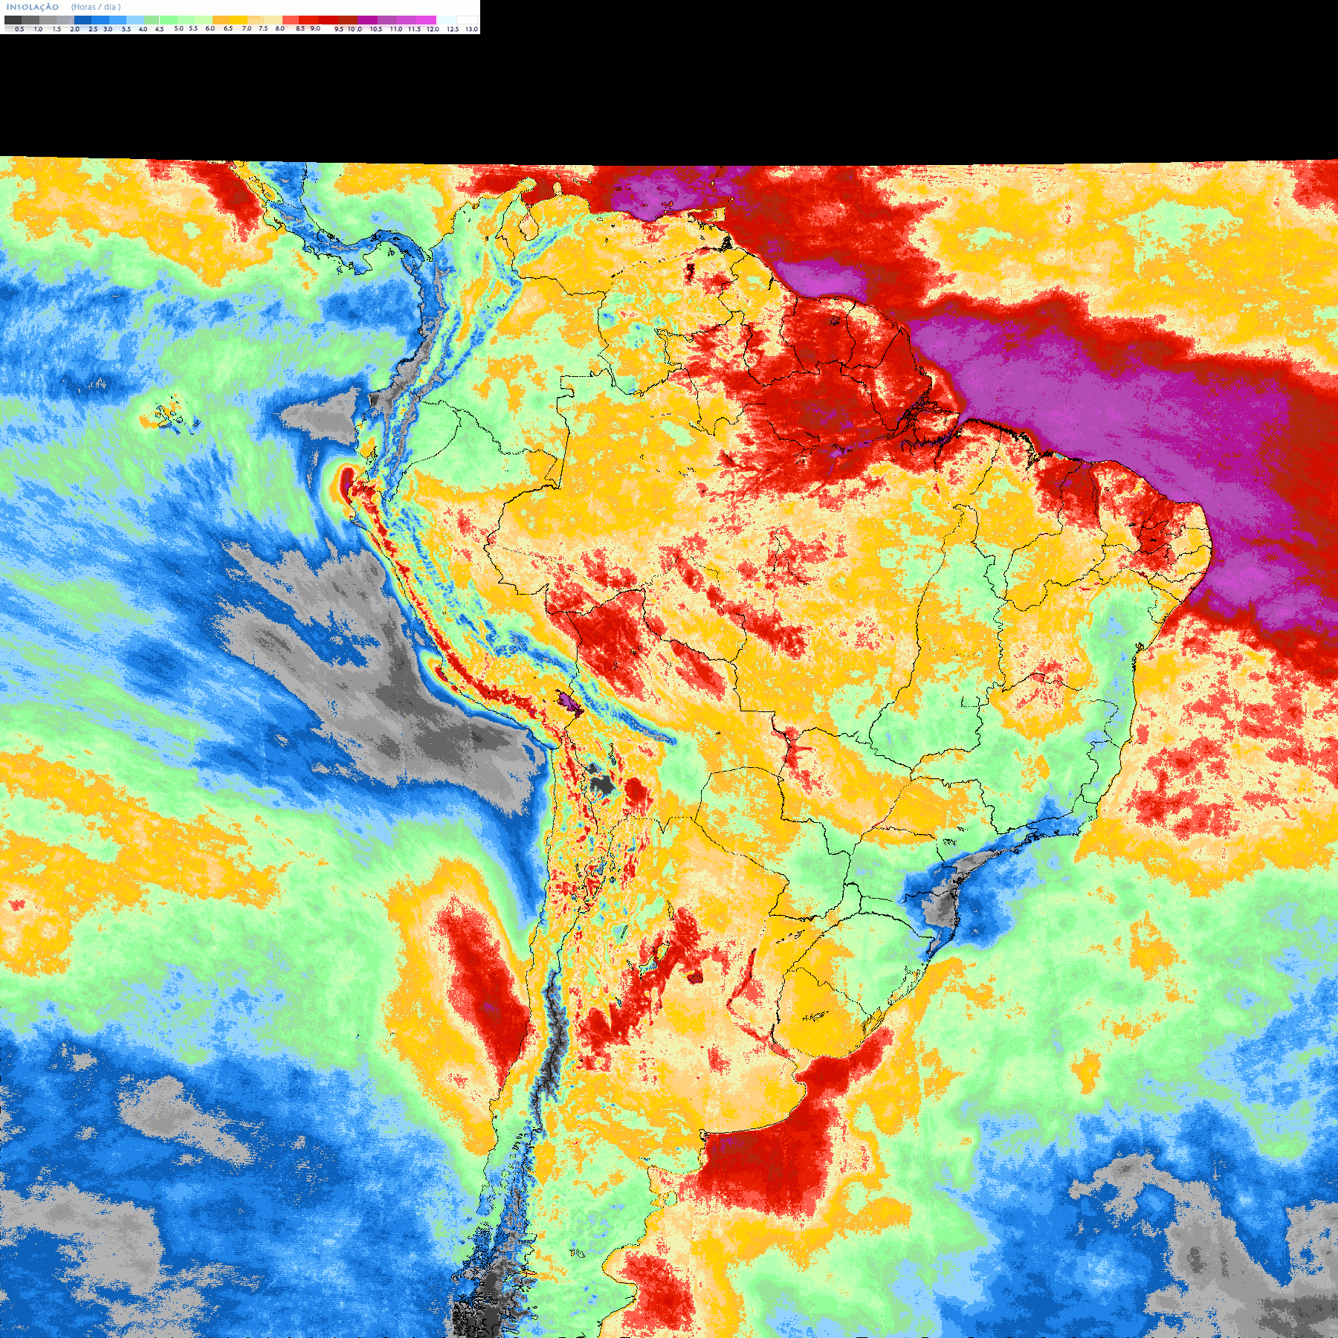Pick the bright magenta swatch left of 12.0
Image resolution: width=1338 pixels, height=1338 pixels.
[427, 20]
